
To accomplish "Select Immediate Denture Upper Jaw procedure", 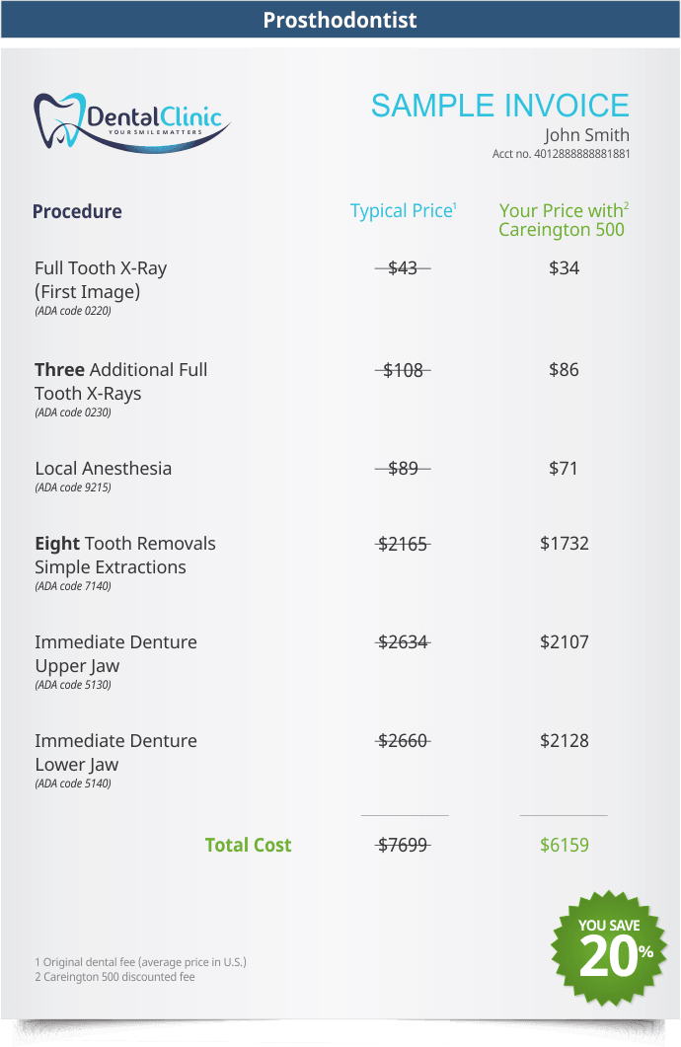I will [x=115, y=653].
